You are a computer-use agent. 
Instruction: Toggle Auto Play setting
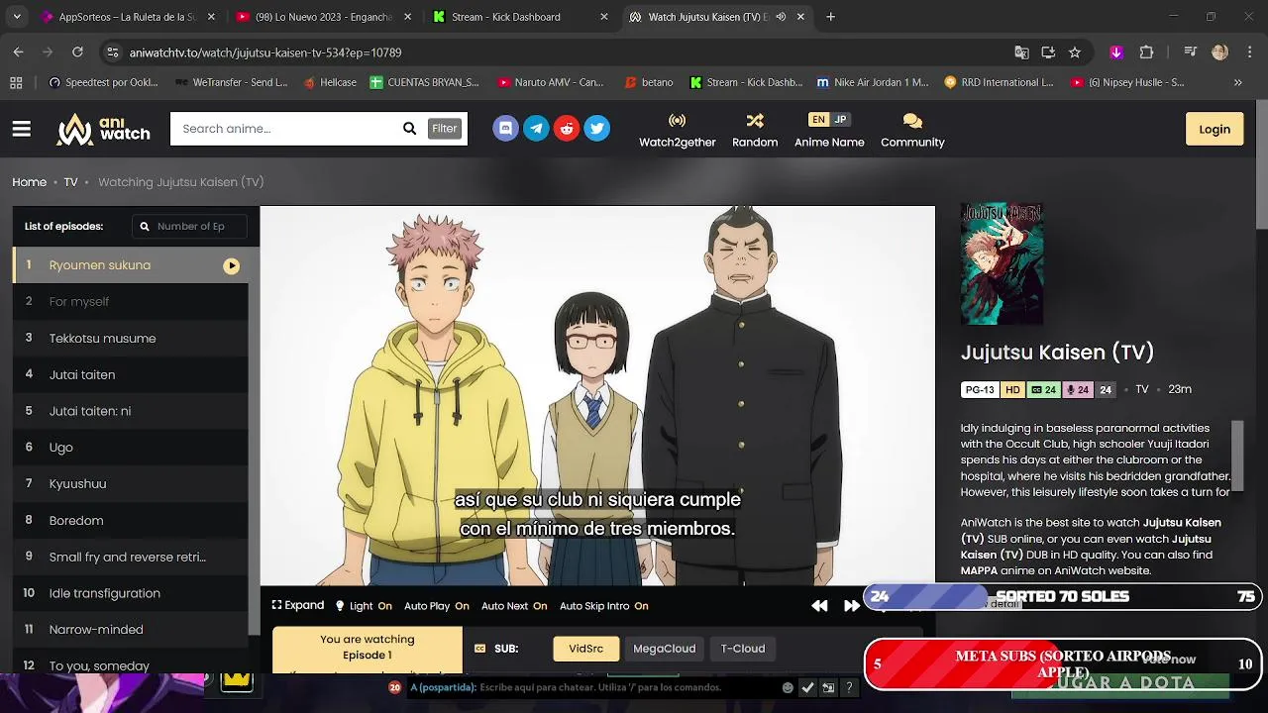[437, 606]
